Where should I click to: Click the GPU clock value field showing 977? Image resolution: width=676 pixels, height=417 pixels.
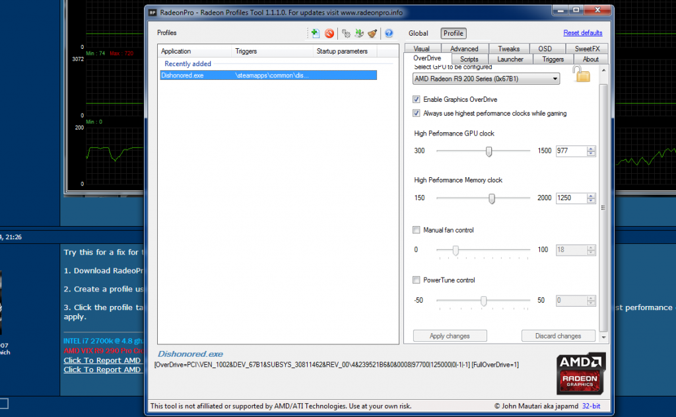(571, 151)
